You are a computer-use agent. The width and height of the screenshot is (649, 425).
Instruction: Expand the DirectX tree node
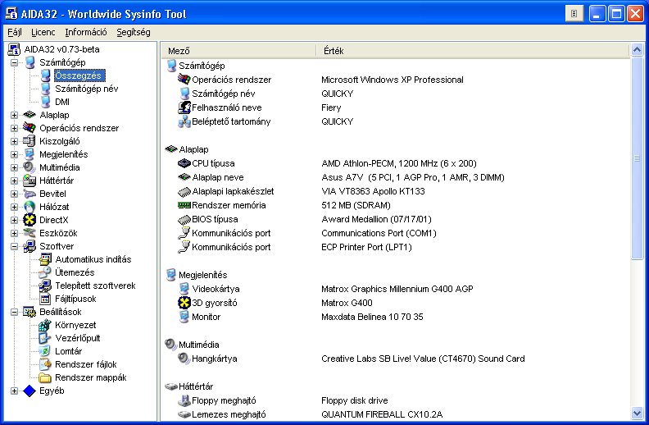15,220
